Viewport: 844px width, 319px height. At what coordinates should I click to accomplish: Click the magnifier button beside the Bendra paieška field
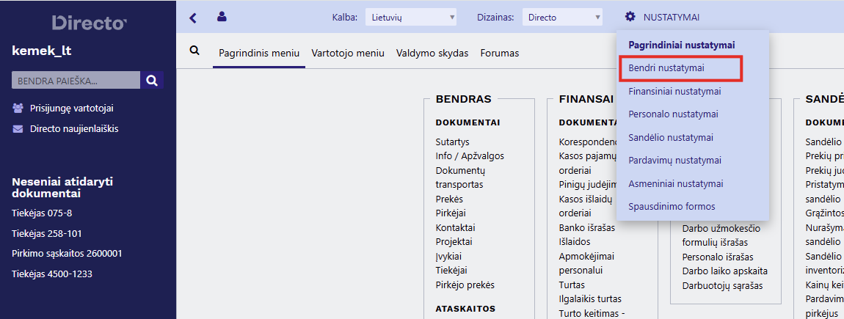click(152, 81)
